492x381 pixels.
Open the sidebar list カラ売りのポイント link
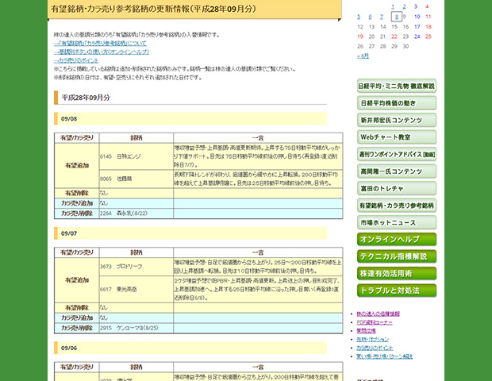coord(375,348)
